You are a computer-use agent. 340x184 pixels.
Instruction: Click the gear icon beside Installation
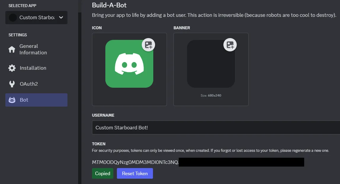click(x=12, y=68)
